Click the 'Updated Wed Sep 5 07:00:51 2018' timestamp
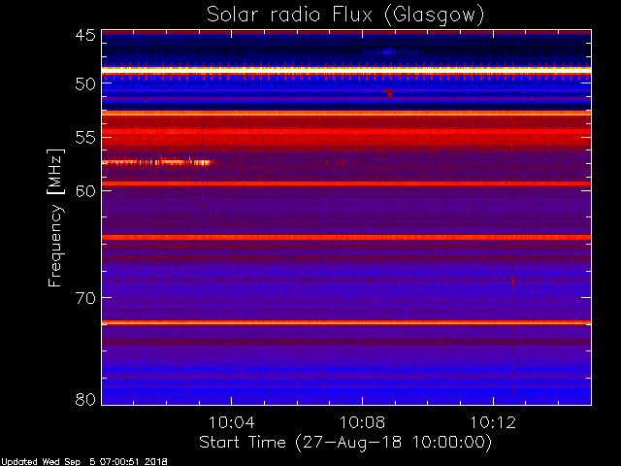 coord(84,462)
